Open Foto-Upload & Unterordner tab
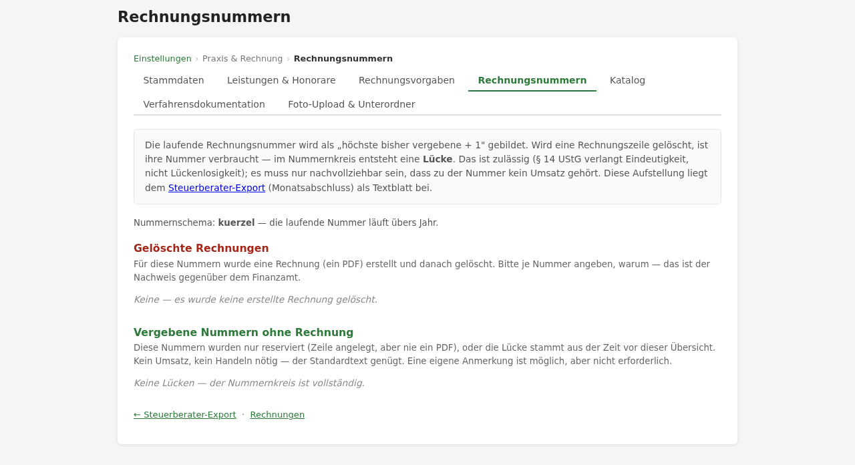Image resolution: width=855 pixels, height=465 pixels. (x=351, y=104)
